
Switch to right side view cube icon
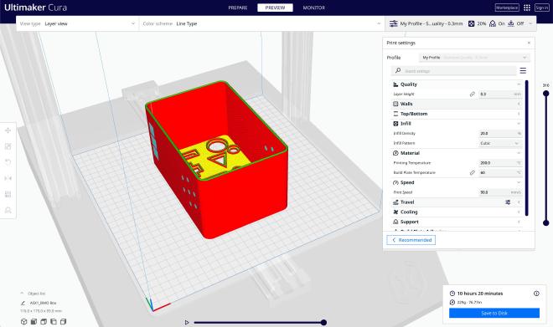tap(63, 321)
